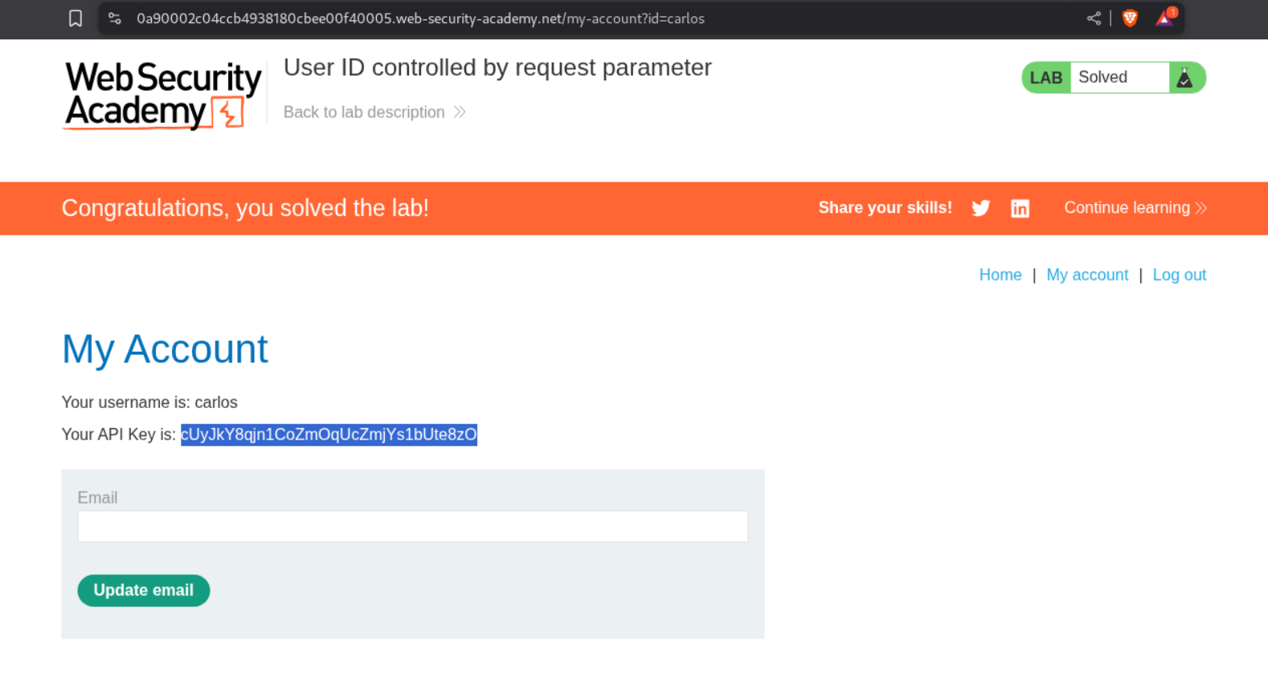Go to Home in the navigation
The image size is (1268, 678).
pos(1000,275)
